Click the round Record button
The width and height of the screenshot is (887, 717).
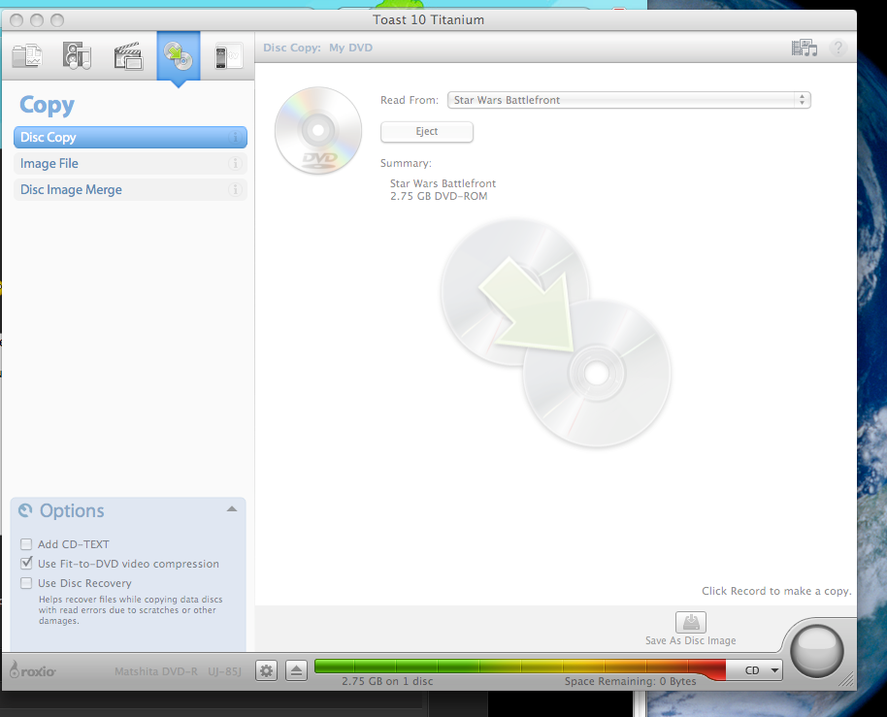coord(817,651)
